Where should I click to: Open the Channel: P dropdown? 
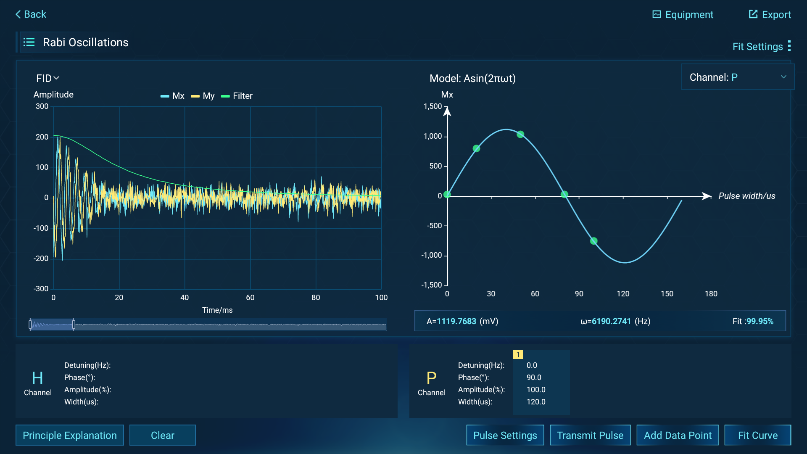pos(737,77)
